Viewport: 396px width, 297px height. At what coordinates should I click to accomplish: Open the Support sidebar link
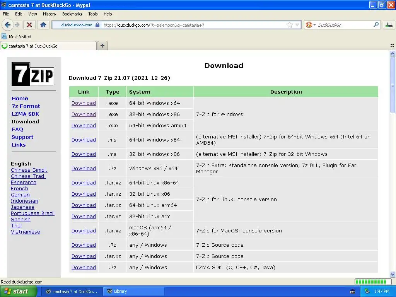pos(22,137)
